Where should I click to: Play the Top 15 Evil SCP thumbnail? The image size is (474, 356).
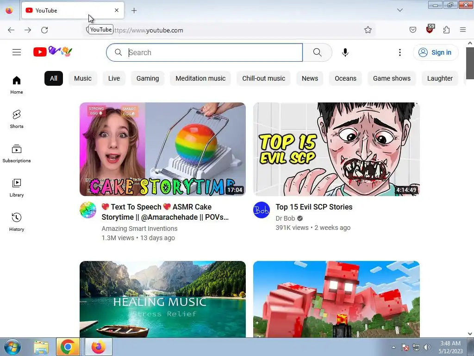point(337,149)
